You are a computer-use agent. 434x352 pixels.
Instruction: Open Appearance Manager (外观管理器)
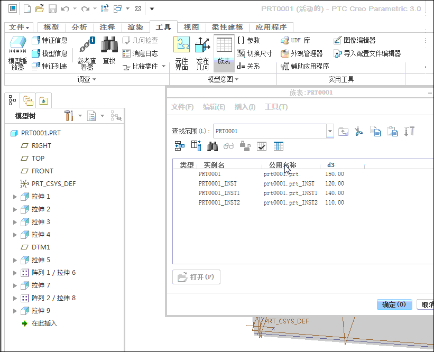302,53
